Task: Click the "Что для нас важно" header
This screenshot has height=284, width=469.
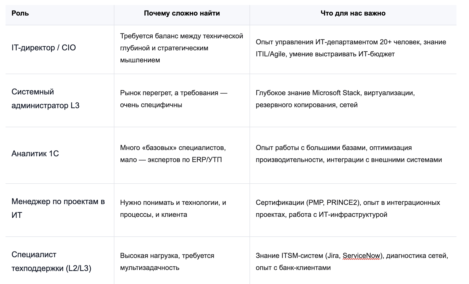Action: (353, 13)
